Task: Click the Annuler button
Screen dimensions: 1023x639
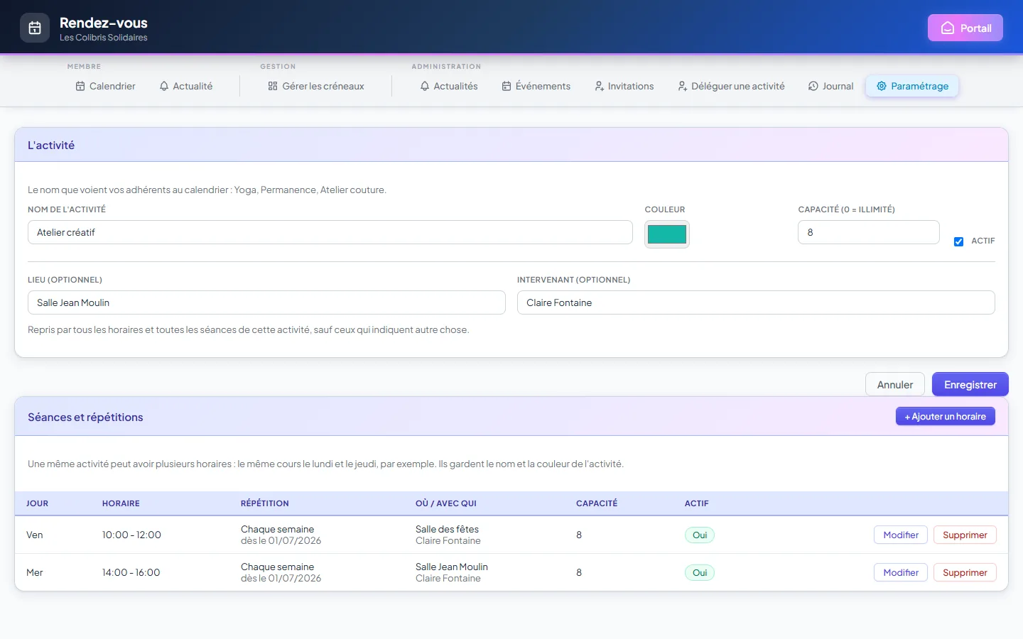Action: 895,385
